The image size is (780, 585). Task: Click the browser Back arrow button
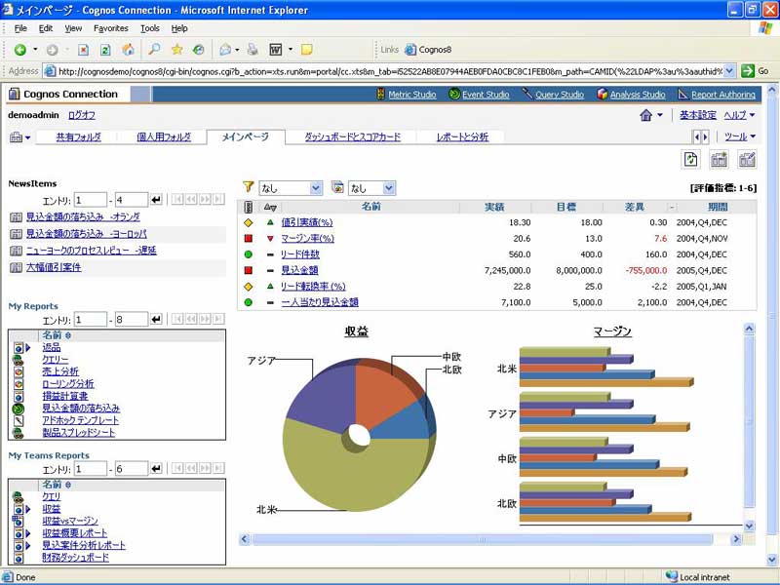pos(19,50)
